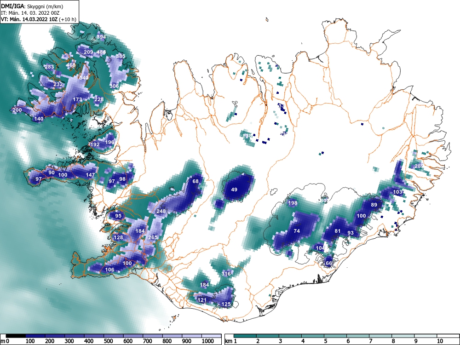Click the 468 visibility value
Screen dimensions: 460x345
point(71,65)
